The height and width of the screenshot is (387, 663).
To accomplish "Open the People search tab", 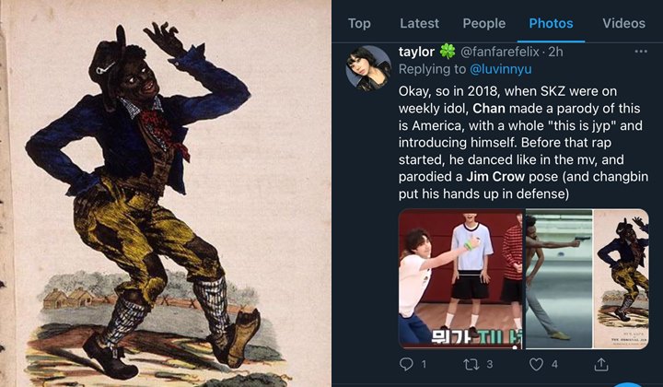I will [x=484, y=23].
